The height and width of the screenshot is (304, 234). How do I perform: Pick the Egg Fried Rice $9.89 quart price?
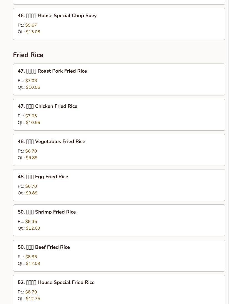click(x=32, y=193)
